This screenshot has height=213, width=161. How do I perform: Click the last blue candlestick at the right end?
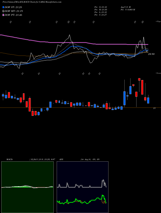point(148,100)
